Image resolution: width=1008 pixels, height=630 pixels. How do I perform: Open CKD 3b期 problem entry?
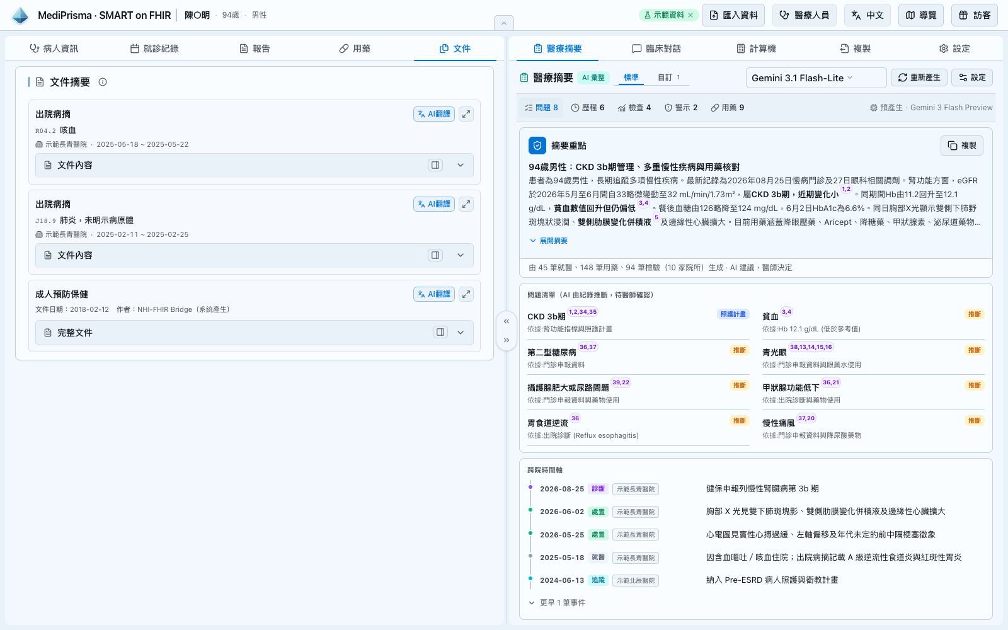638,321
